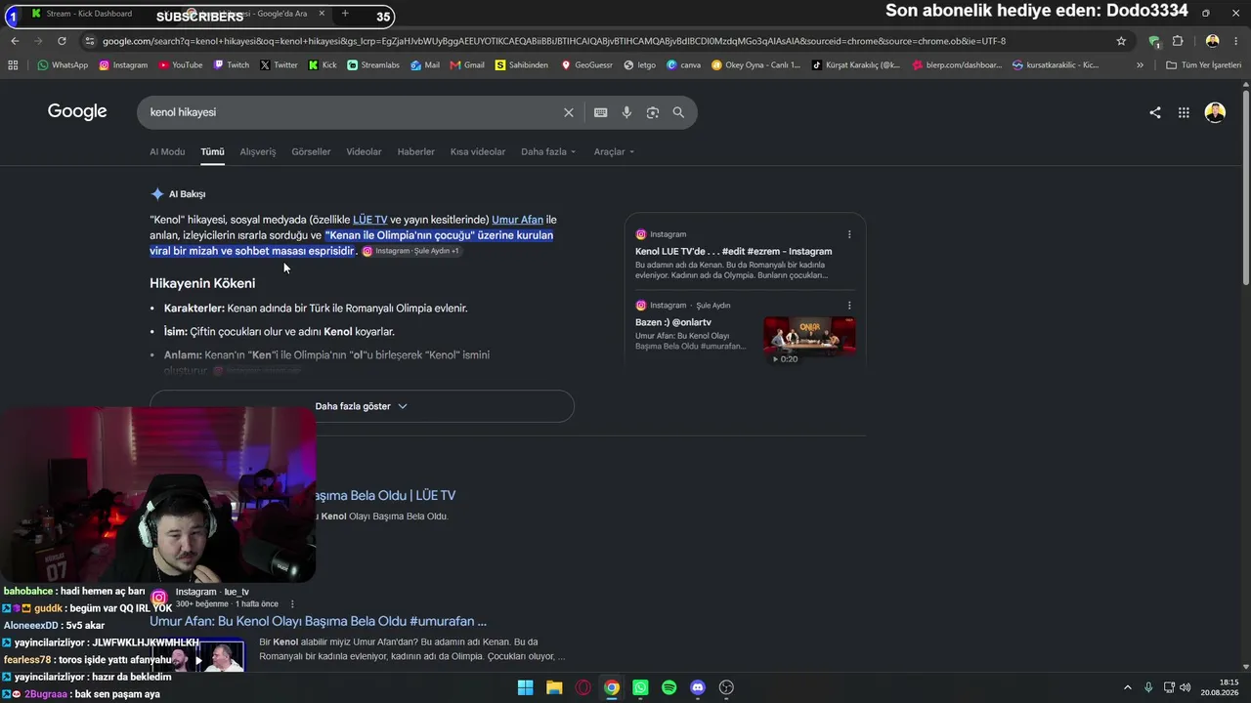Open the Instagram bookmark
This screenshot has height=703, width=1251.
coord(123,65)
